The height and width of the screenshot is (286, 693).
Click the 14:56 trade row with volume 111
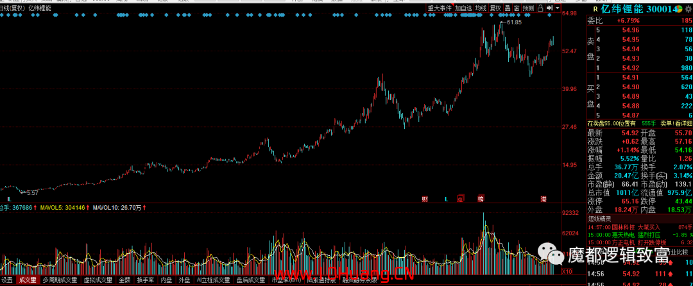640,274
